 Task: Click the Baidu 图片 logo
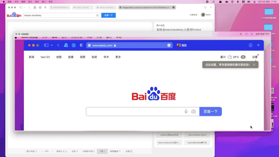pyautogui.click(x=14, y=15)
